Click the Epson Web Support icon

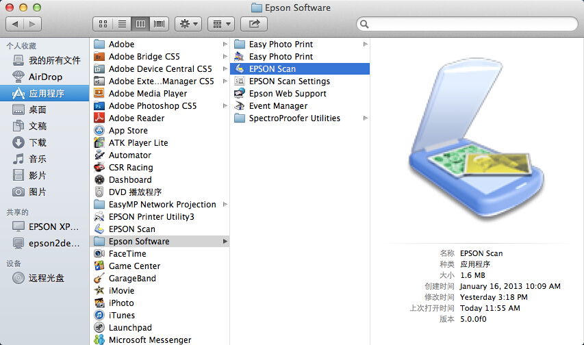240,93
